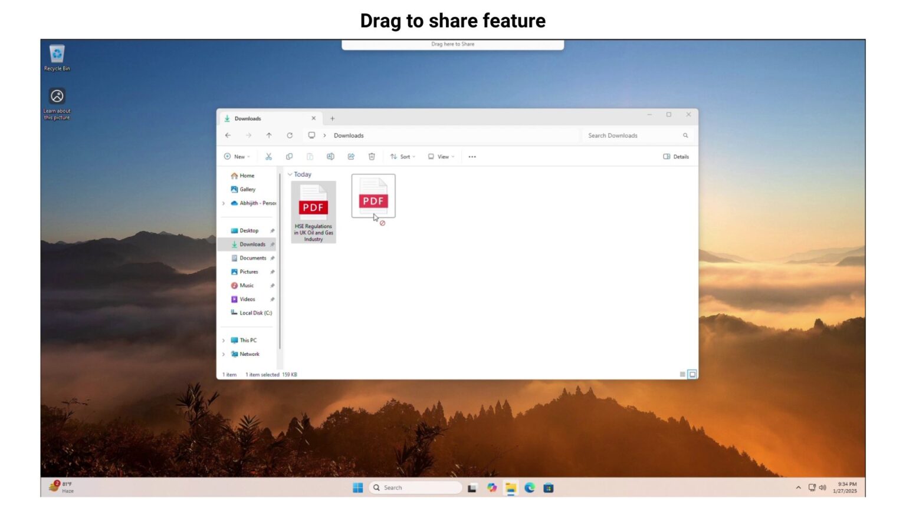The image size is (906, 509).
Task: Toggle the Details pane
Action: click(675, 156)
